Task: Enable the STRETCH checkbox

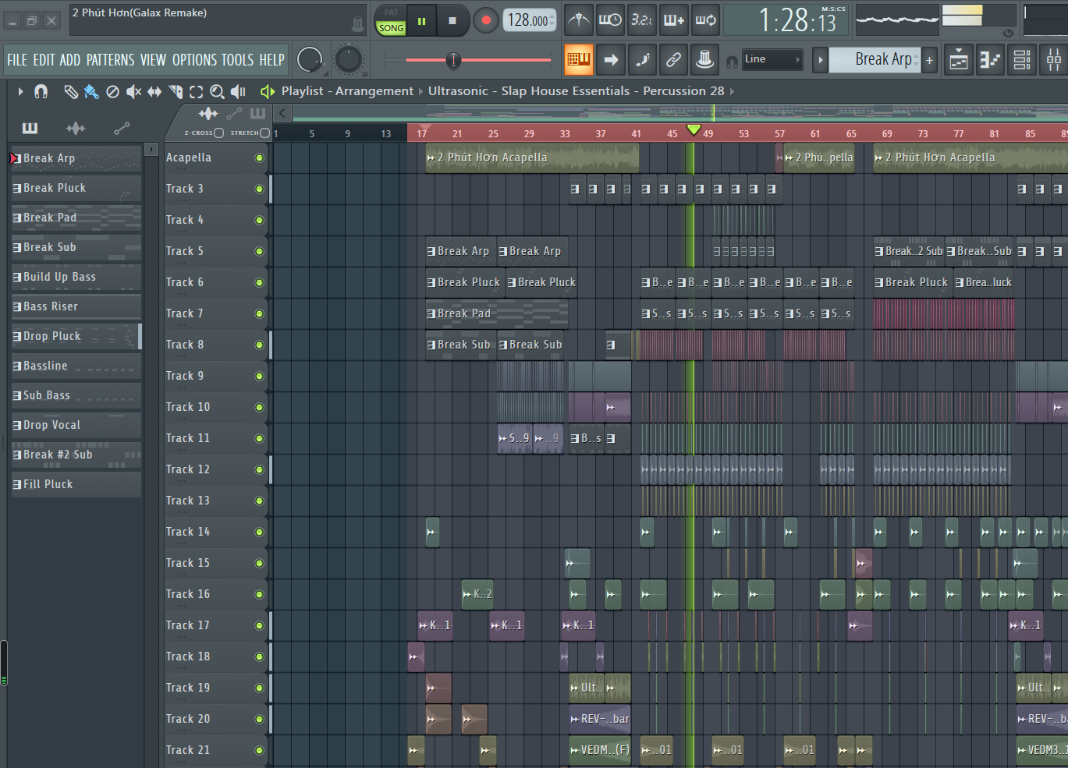Action: coord(265,133)
